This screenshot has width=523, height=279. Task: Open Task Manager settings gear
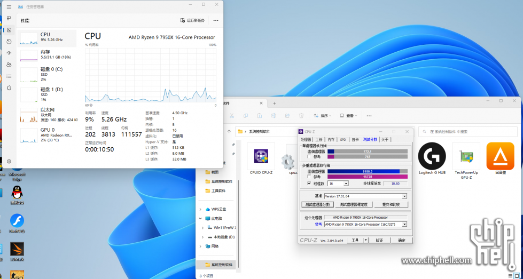click(x=9, y=161)
